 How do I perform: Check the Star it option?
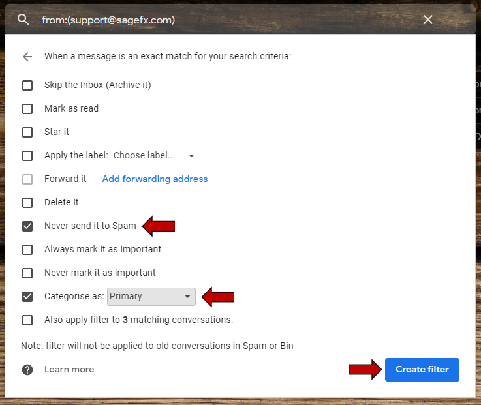coord(27,132)
